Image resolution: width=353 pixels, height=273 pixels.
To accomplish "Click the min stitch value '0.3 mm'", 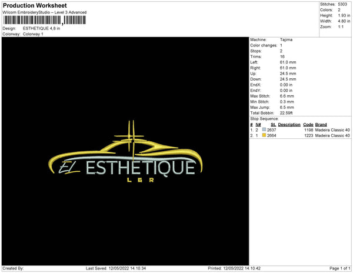I will point(287,102).
